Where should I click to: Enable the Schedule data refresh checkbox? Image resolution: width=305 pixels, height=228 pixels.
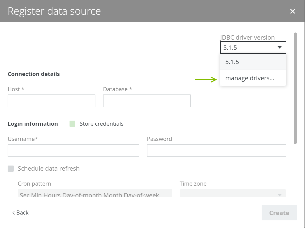(11, 169)
